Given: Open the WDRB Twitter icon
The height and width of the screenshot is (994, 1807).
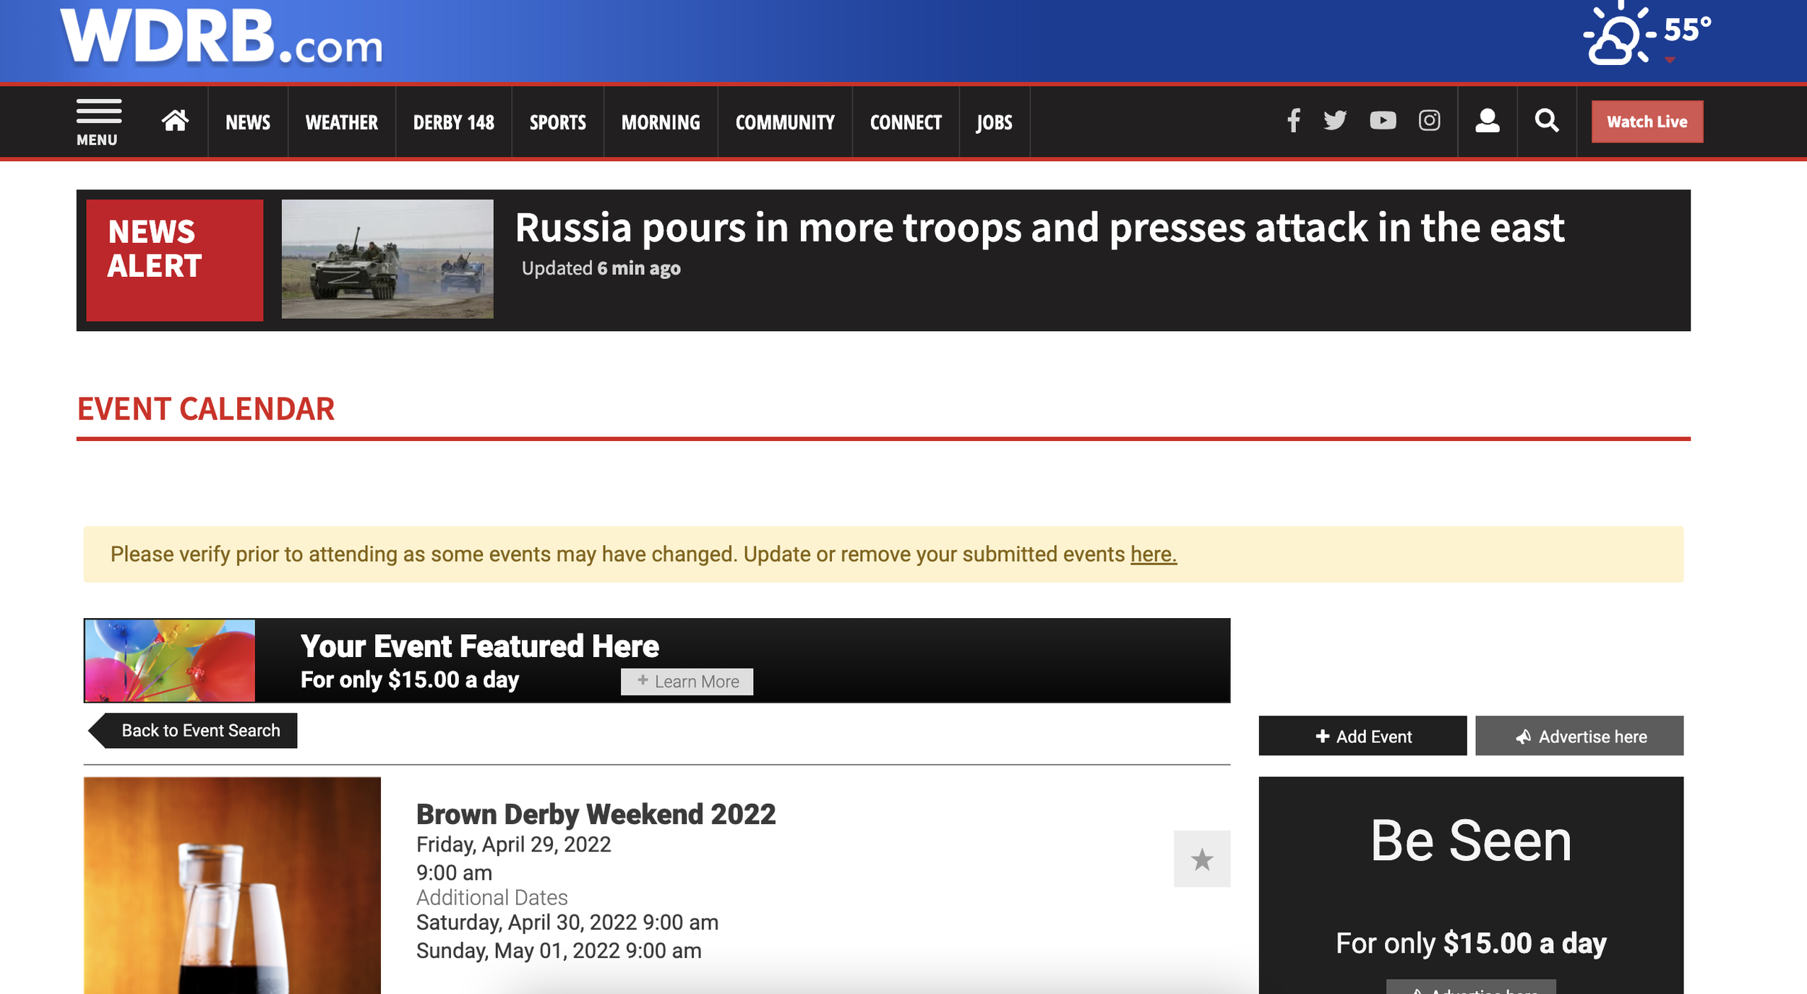Looking at the screenshot, I should pos(1335,121).
